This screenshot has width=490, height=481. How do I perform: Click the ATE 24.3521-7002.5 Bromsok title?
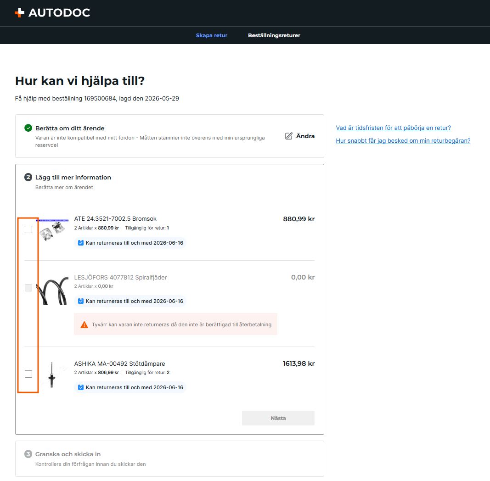(115, 218)
